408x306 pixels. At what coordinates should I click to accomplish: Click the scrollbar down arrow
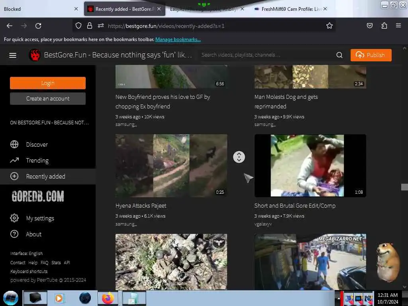tap(404, 287)
